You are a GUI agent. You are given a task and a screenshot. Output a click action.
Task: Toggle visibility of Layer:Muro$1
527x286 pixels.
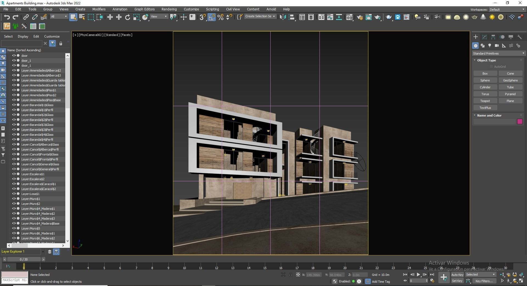(x=14, y=199)
